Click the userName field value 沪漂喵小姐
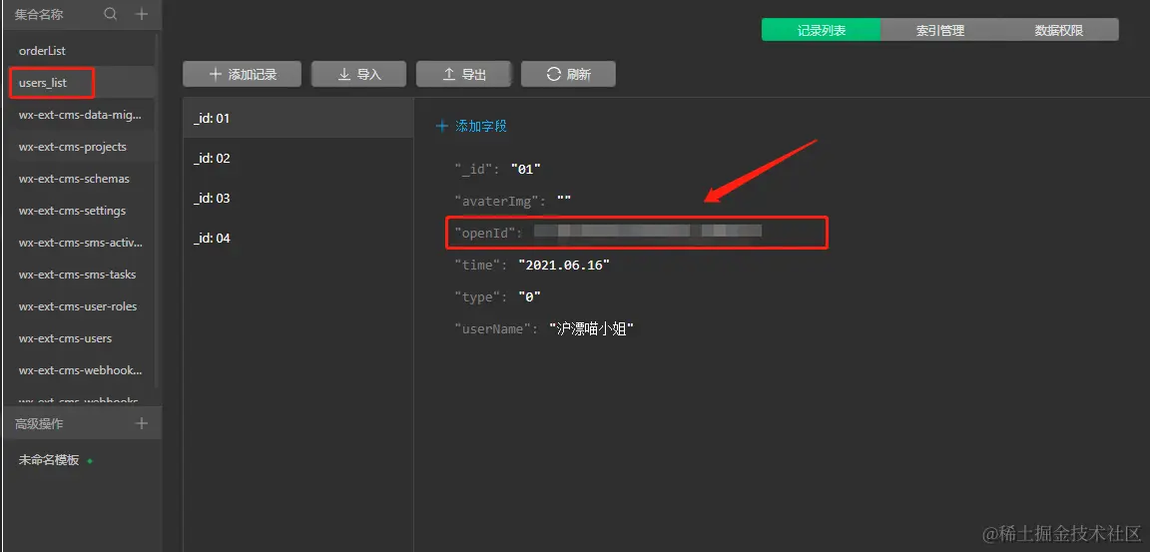Screen dimensions: 1150x552 pos(592,328)
